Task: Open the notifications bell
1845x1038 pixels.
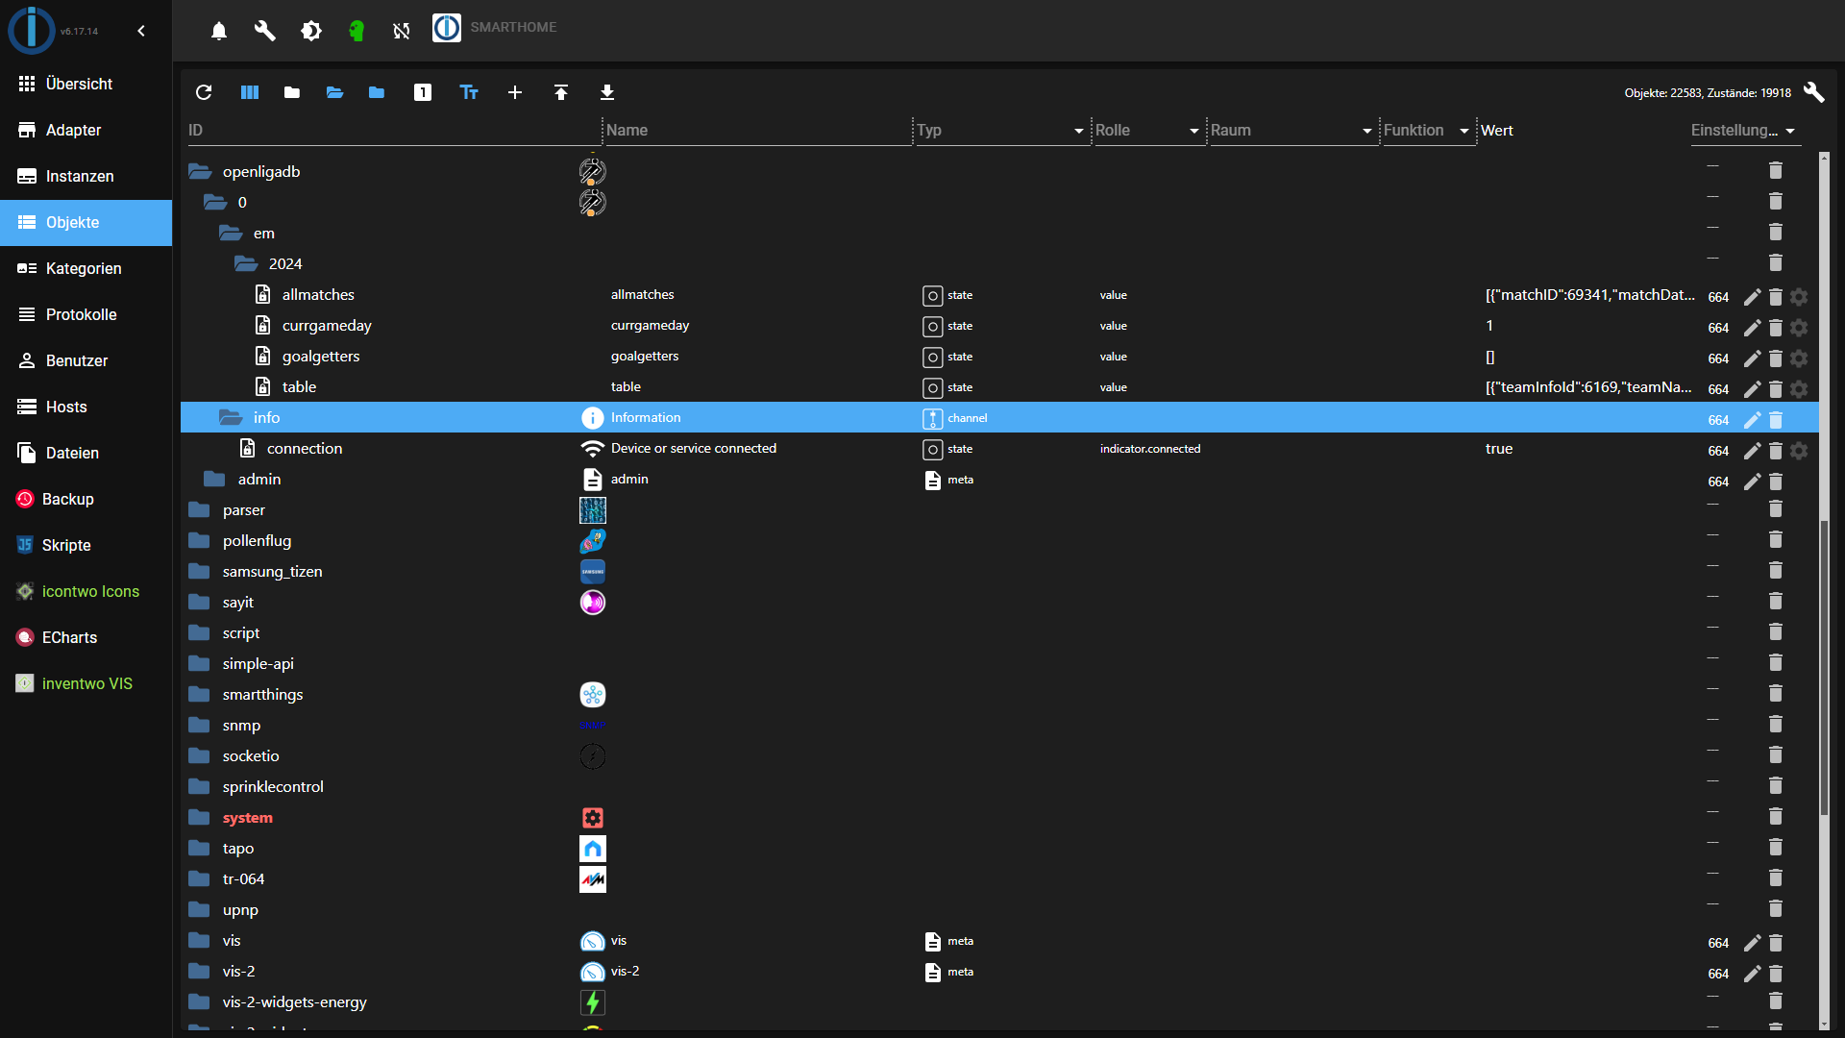Action: pos(219,31)
